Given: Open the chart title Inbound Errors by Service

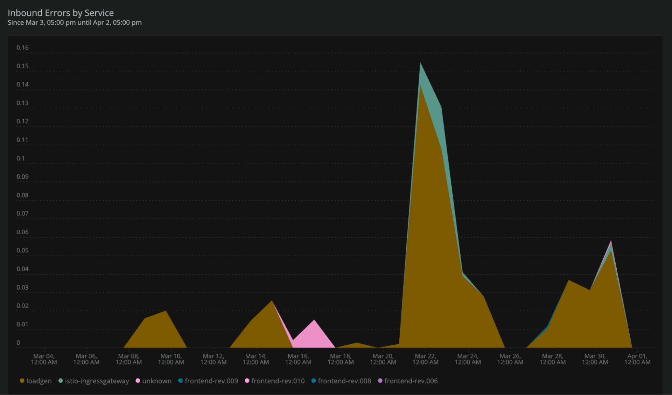Looking at the screenshot, I should point(61,13).
